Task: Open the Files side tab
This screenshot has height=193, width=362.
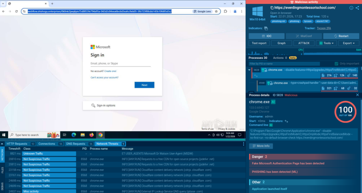Action: coord(2,170)
